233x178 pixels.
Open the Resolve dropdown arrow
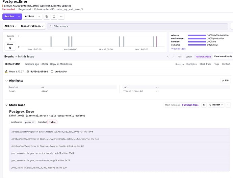[20, 17]
